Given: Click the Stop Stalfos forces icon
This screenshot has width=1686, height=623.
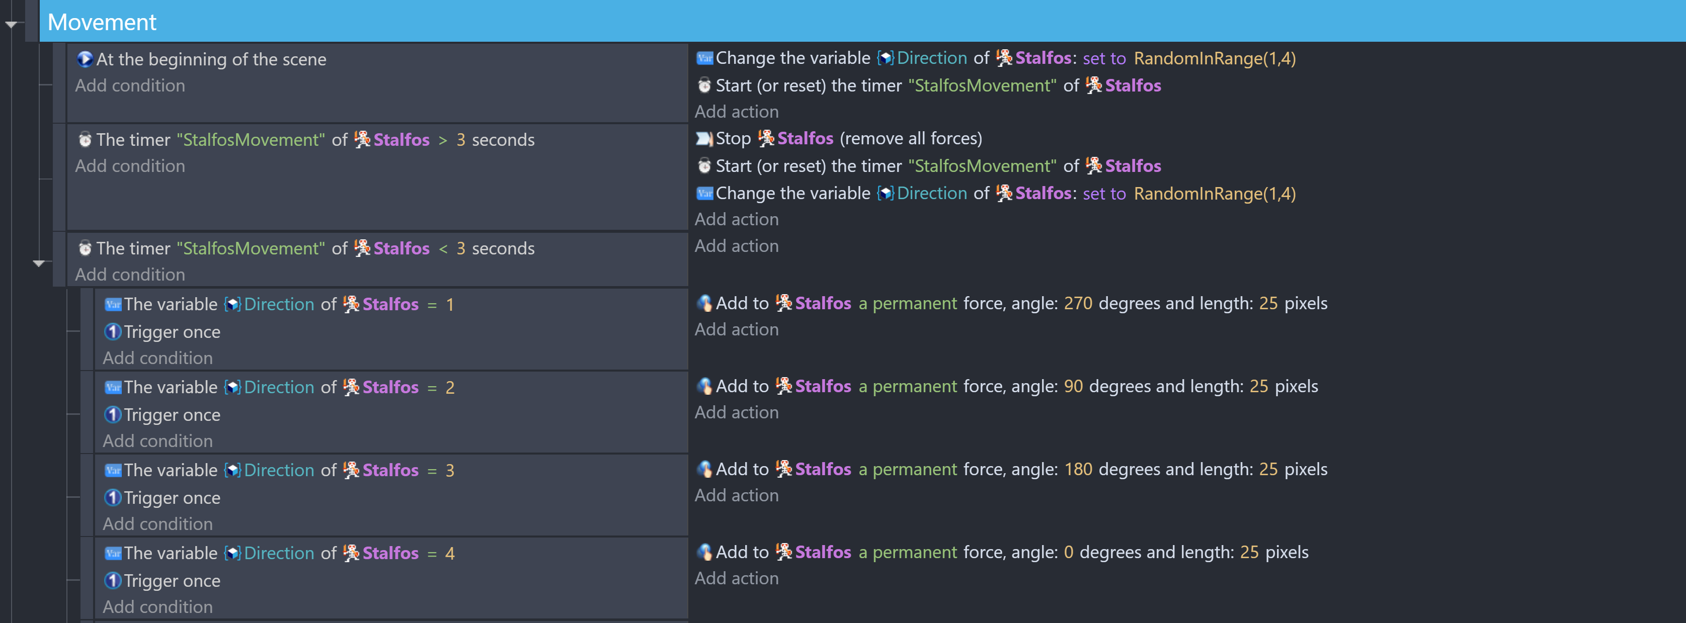Looking at the screenshot, I should [704, 139].
